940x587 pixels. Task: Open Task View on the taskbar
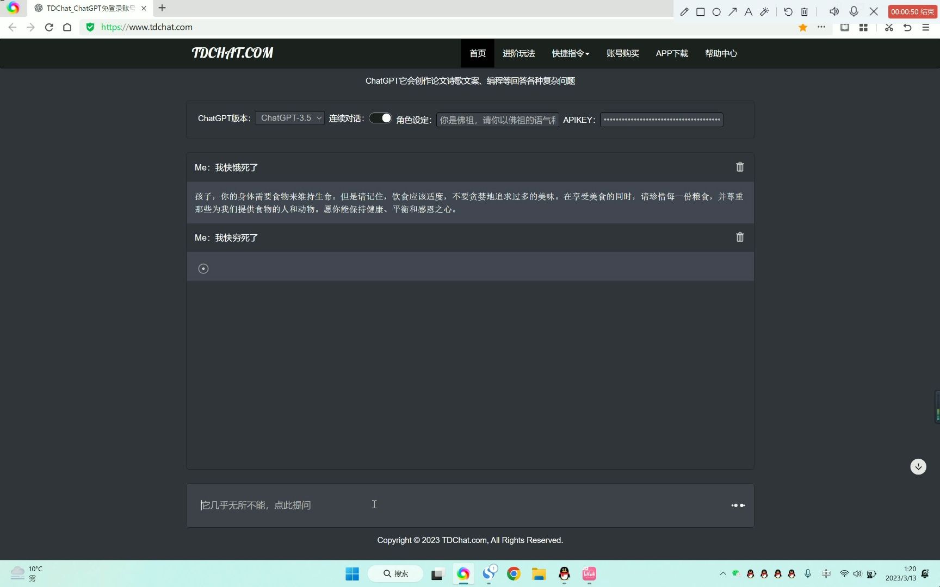tap(437, 573)
